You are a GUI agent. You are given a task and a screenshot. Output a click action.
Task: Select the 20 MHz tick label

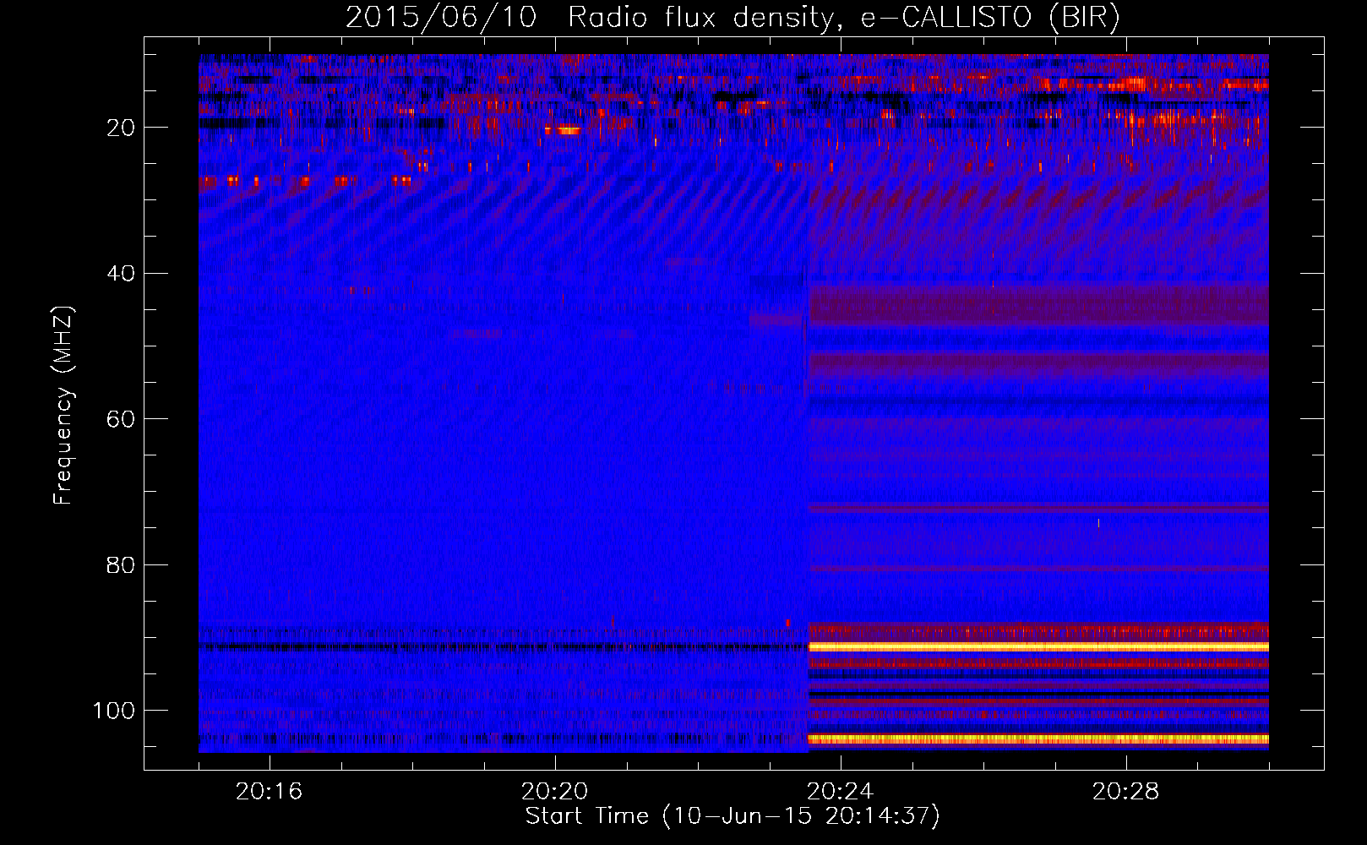pos(121,128)
